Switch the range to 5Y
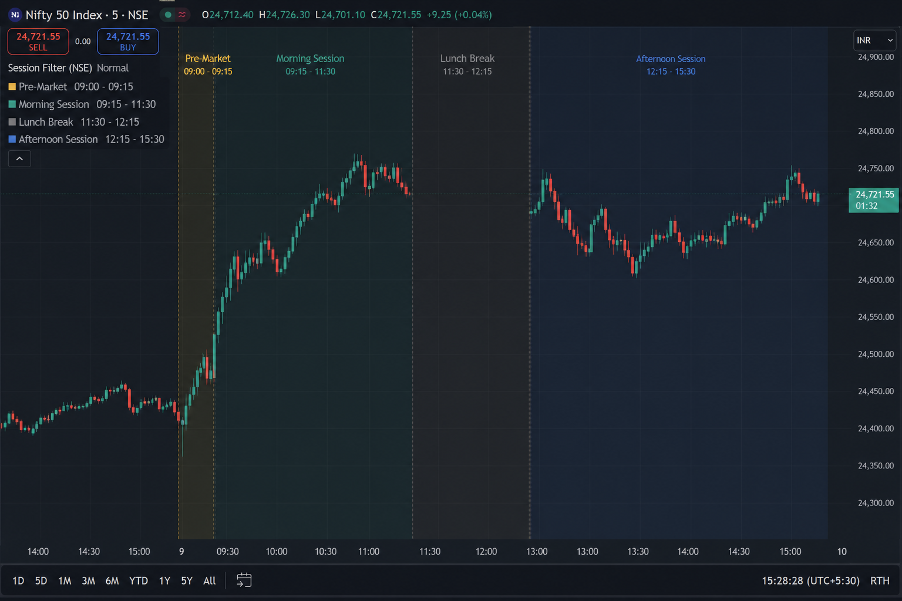 click(x=187, y=580)
